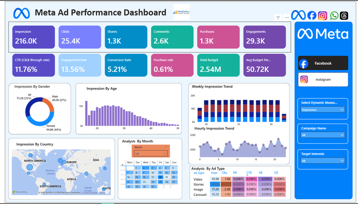Image resolution: width=358 pixels, height=204 pixels.
Task: Click the Carousel row label
Action: 200,195
